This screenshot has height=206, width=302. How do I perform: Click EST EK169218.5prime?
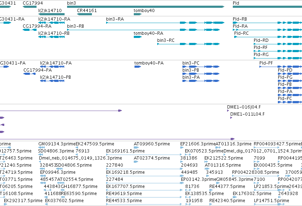pos(145,176)
